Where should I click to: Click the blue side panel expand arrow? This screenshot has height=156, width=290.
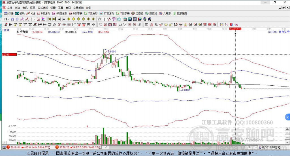(x=287, y=117)
